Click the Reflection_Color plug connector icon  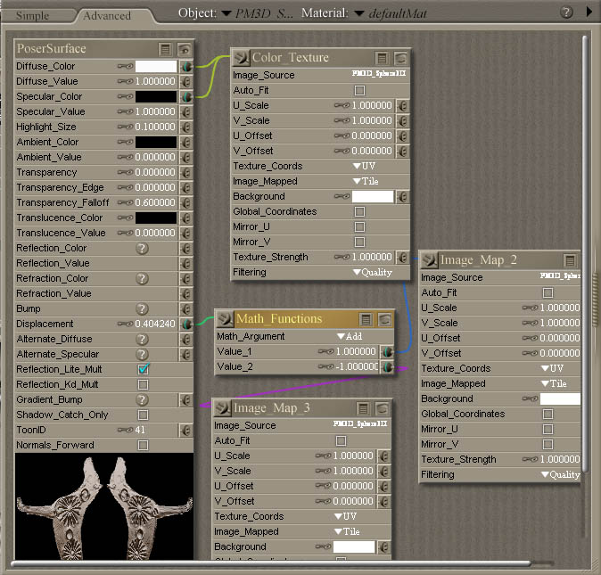[x=186, y=248]
